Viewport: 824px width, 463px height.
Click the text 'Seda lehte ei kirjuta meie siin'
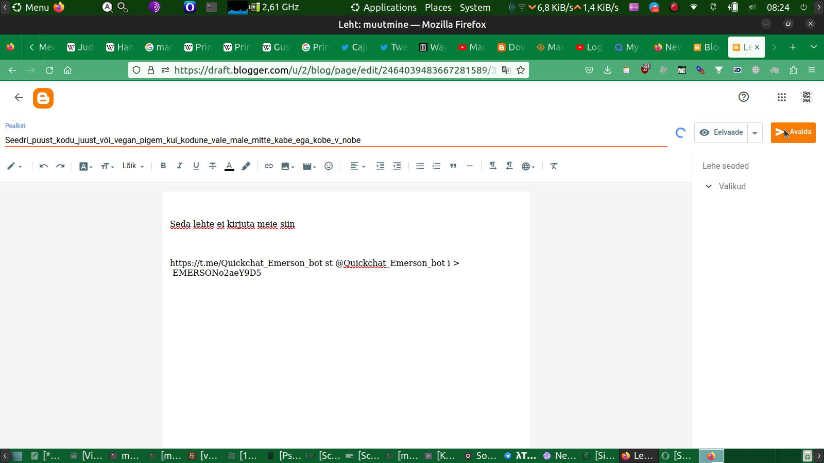232,224
